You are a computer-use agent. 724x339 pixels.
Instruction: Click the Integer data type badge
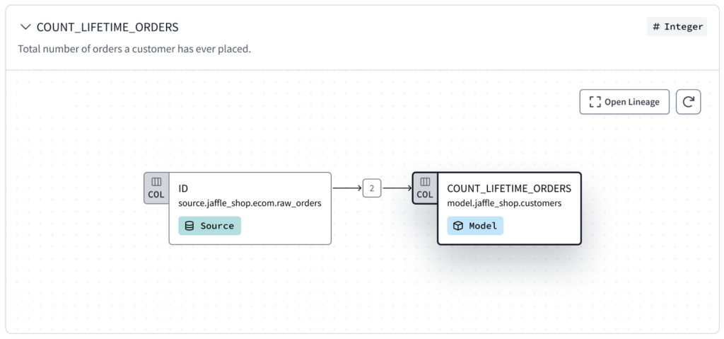[677, 27]
